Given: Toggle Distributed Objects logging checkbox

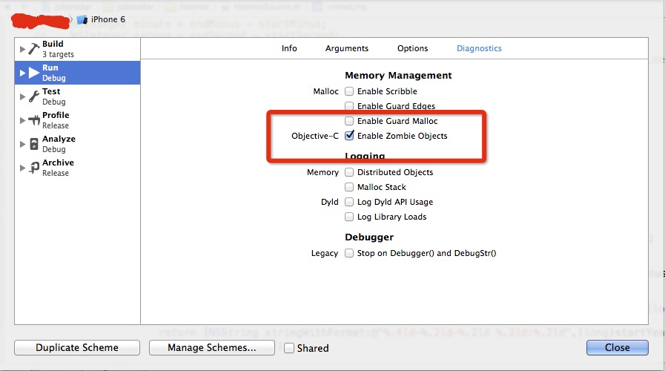Looking at the screenshot, I should coord(349,172).
